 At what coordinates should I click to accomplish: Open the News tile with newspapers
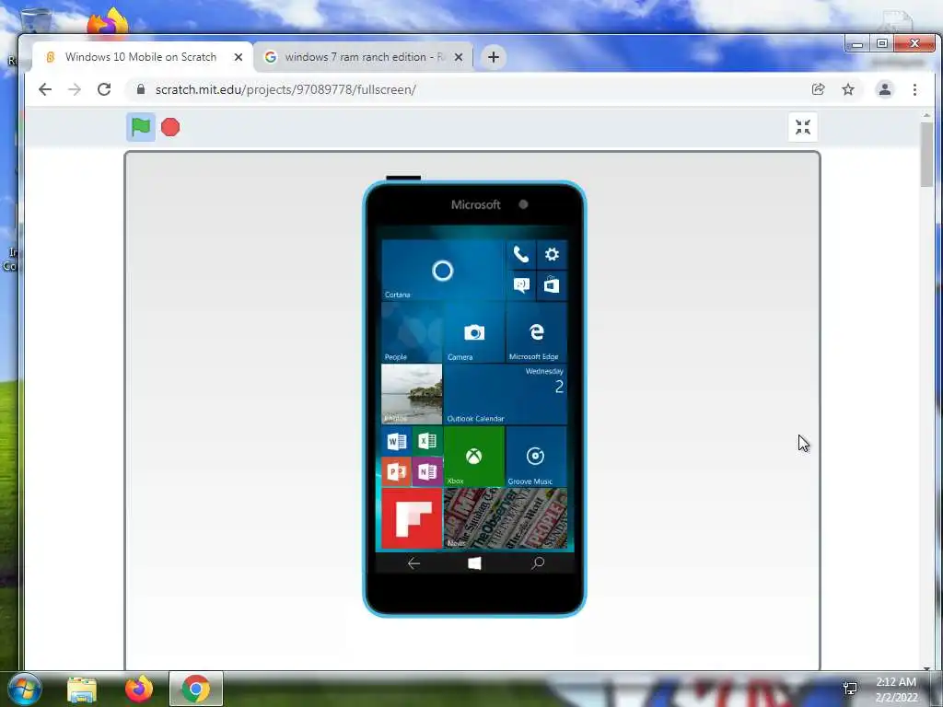click(x=506, y=518)
